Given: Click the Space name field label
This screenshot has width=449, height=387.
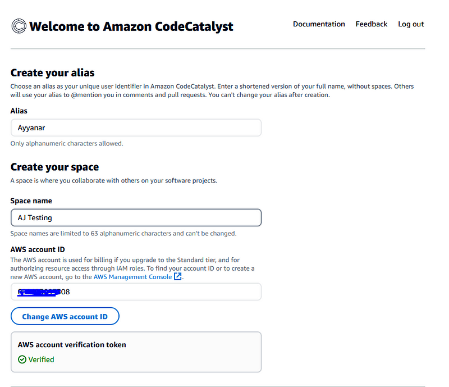Looking at the screenshot, I should (30, 201).
